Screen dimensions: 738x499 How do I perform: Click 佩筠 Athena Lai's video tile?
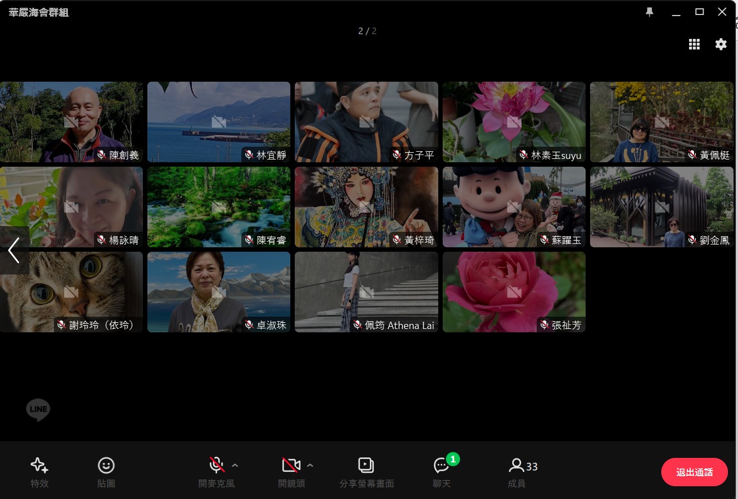[x=366, y=292]
